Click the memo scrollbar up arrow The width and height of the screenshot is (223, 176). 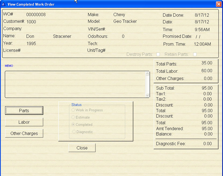pos(147,73)
